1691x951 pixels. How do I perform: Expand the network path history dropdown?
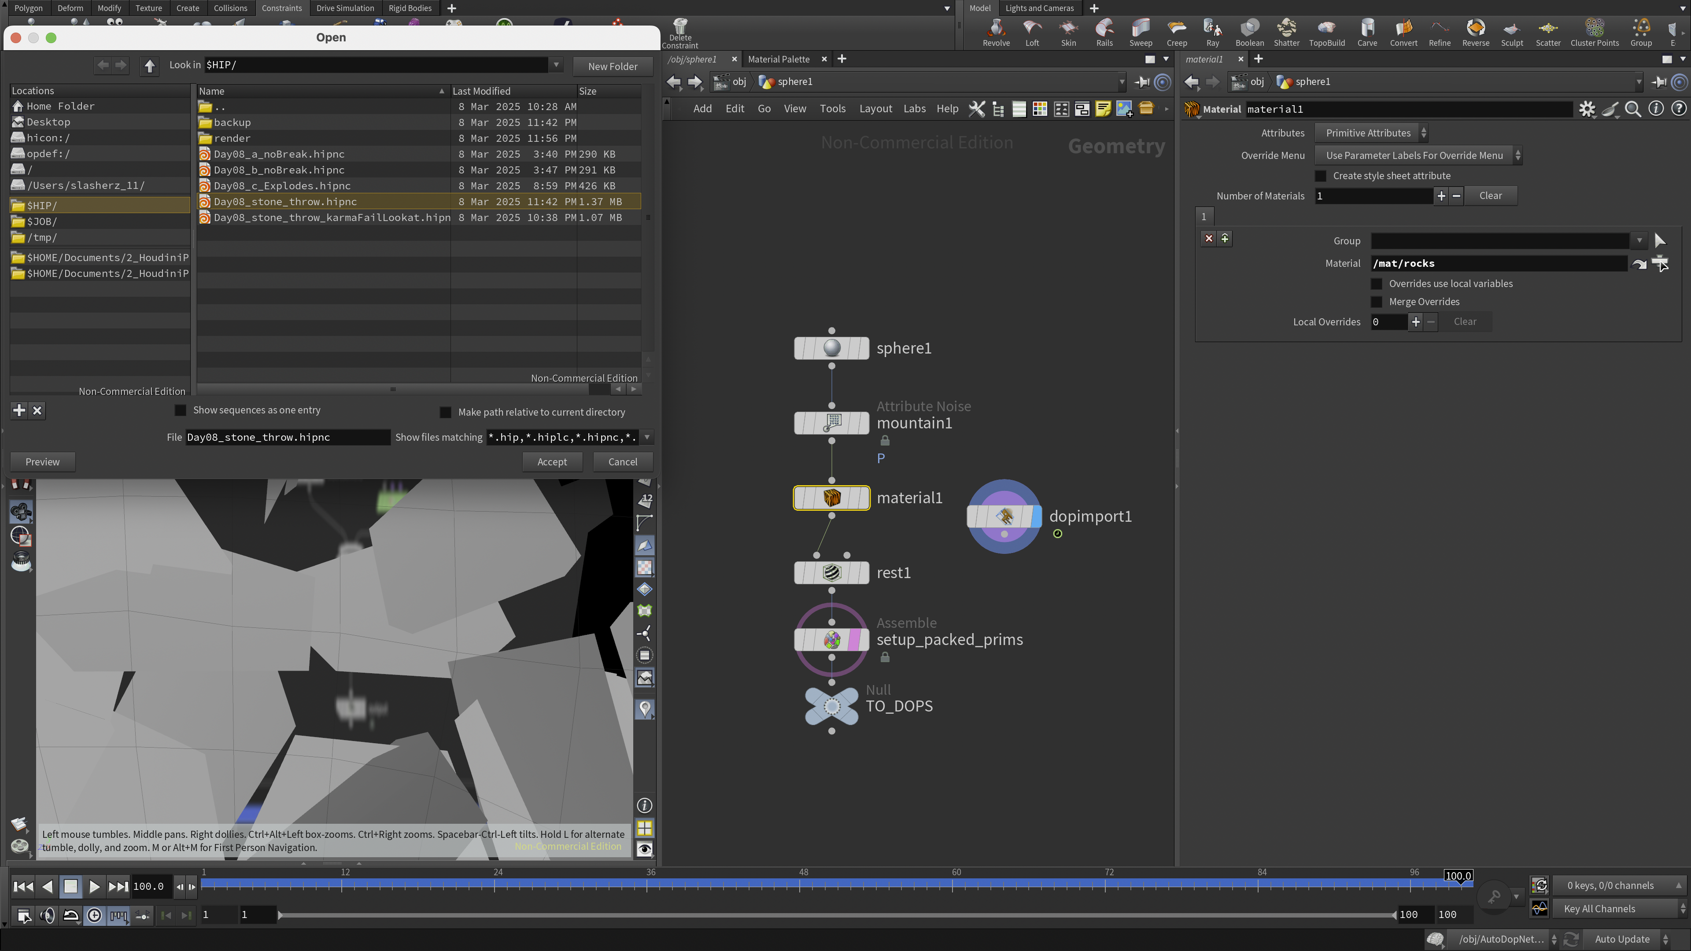1122,82
